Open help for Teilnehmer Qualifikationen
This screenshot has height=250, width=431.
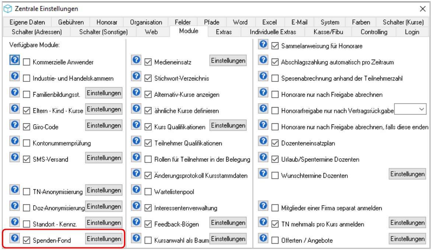[x=136, y=141]
